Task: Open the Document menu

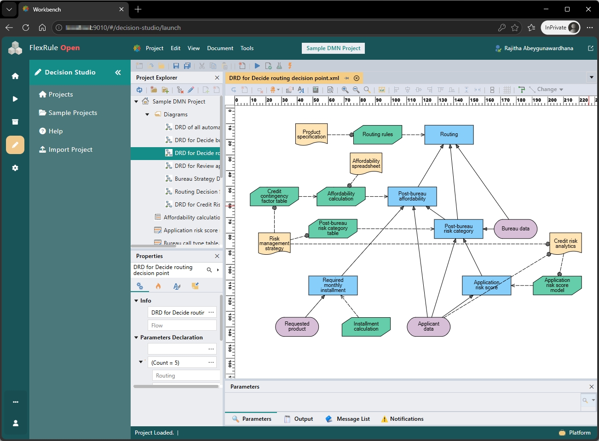Action: click(220, 48)
